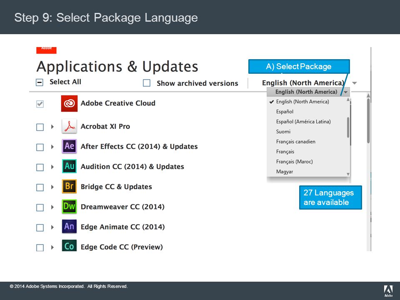This screenshot has width=400, height=300.
Task: Select Français (Maroc) language option
Action: pyautogui.click(x=295, y=162)
